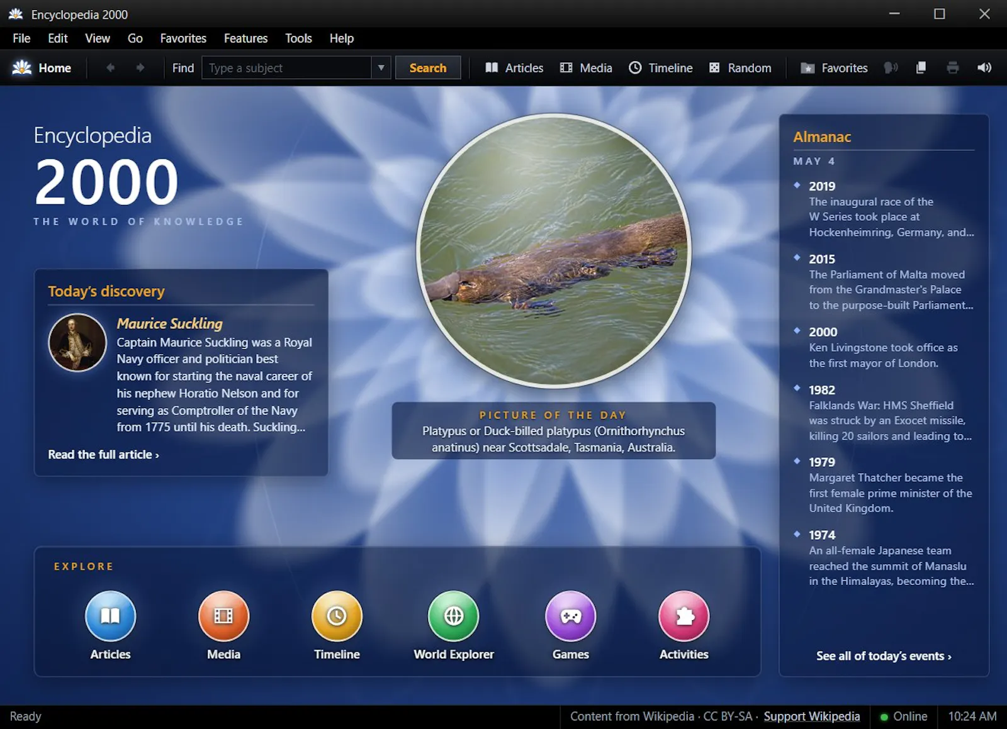The width and height of the screenshot is (1007, 729).
Task: Follow the Read the full article link
Action: point(104,455)
